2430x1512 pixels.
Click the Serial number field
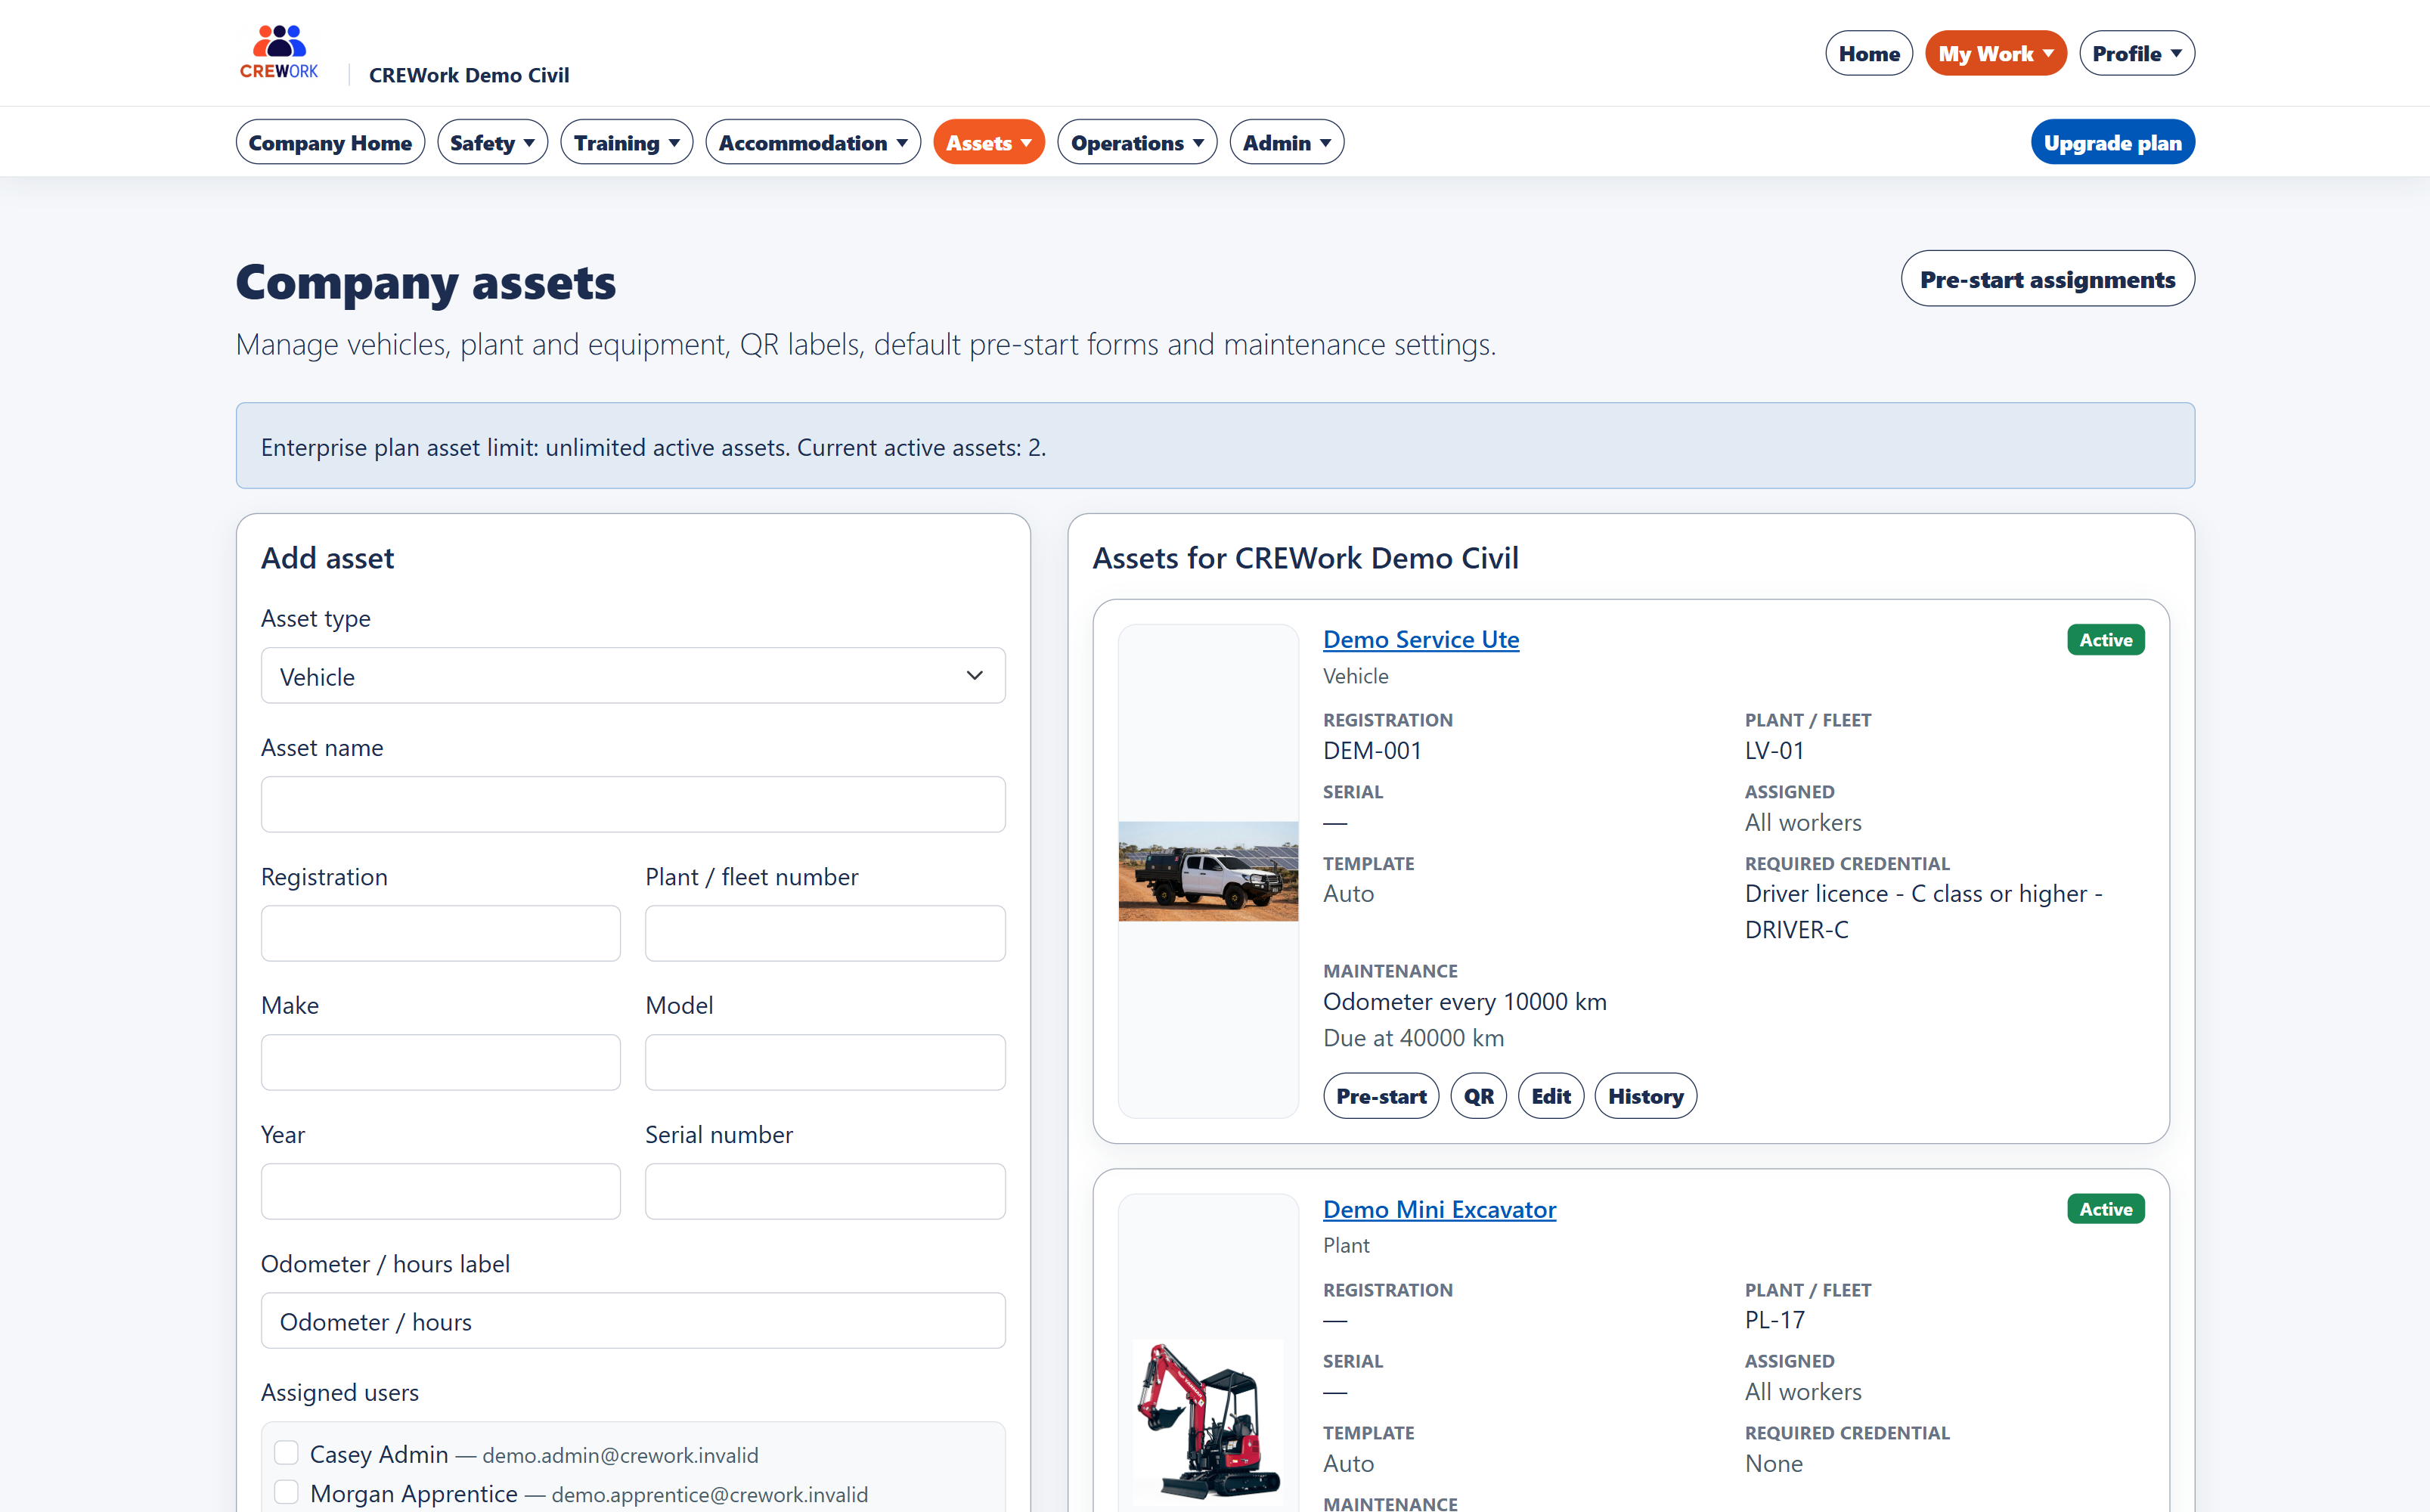(x=825, y=1192)
